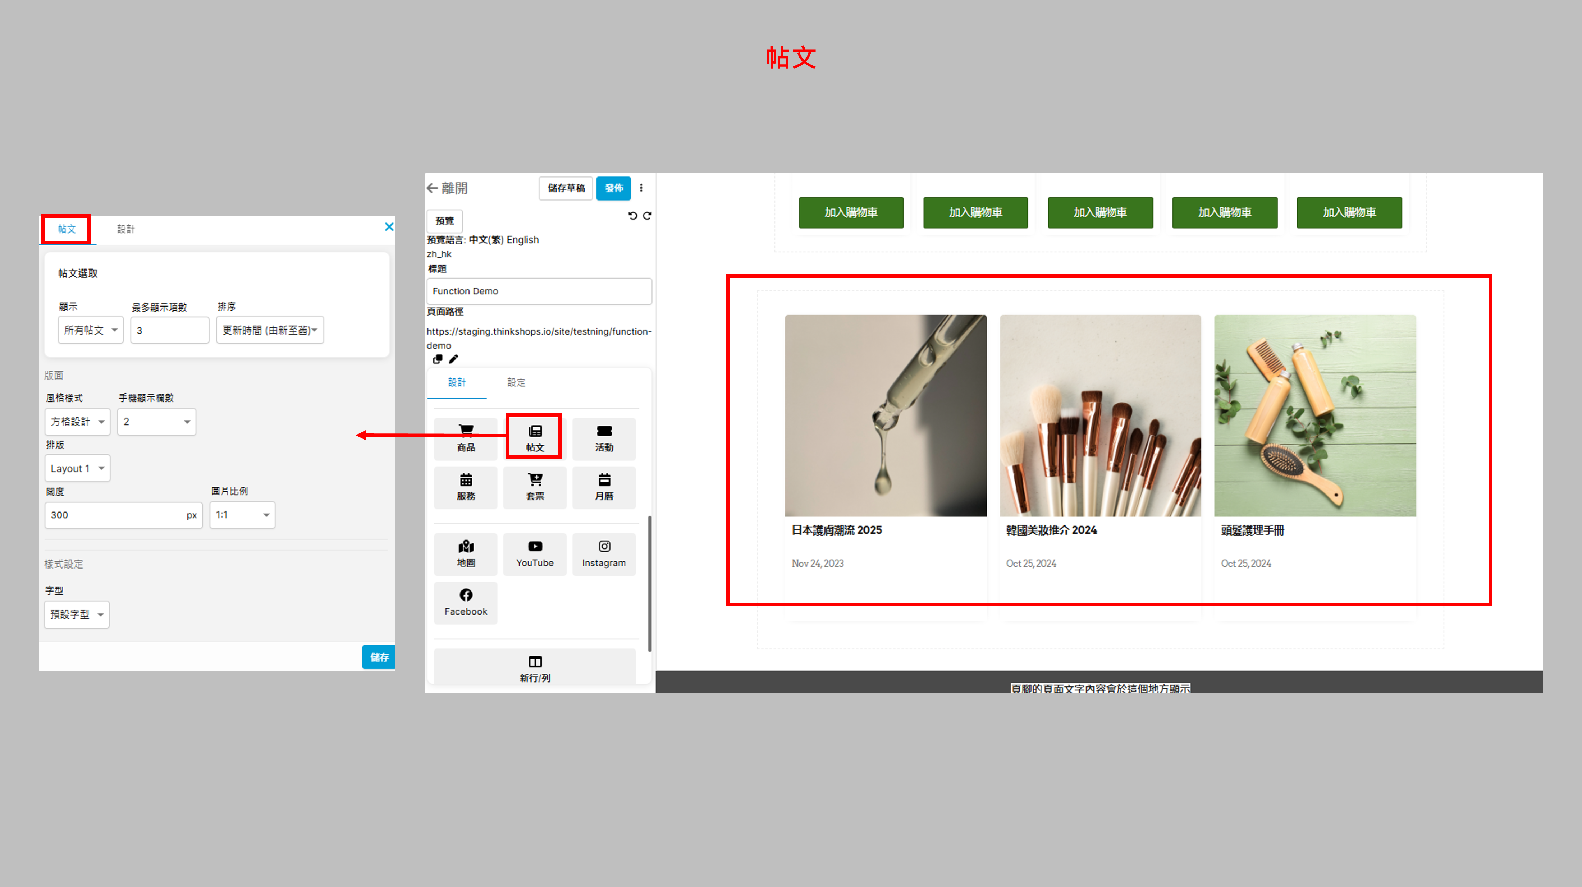Screen dimensions: 1582x887
Task: Click the 日本護膚潮流 2025 post thumbnail
Action: coord(885,415)
